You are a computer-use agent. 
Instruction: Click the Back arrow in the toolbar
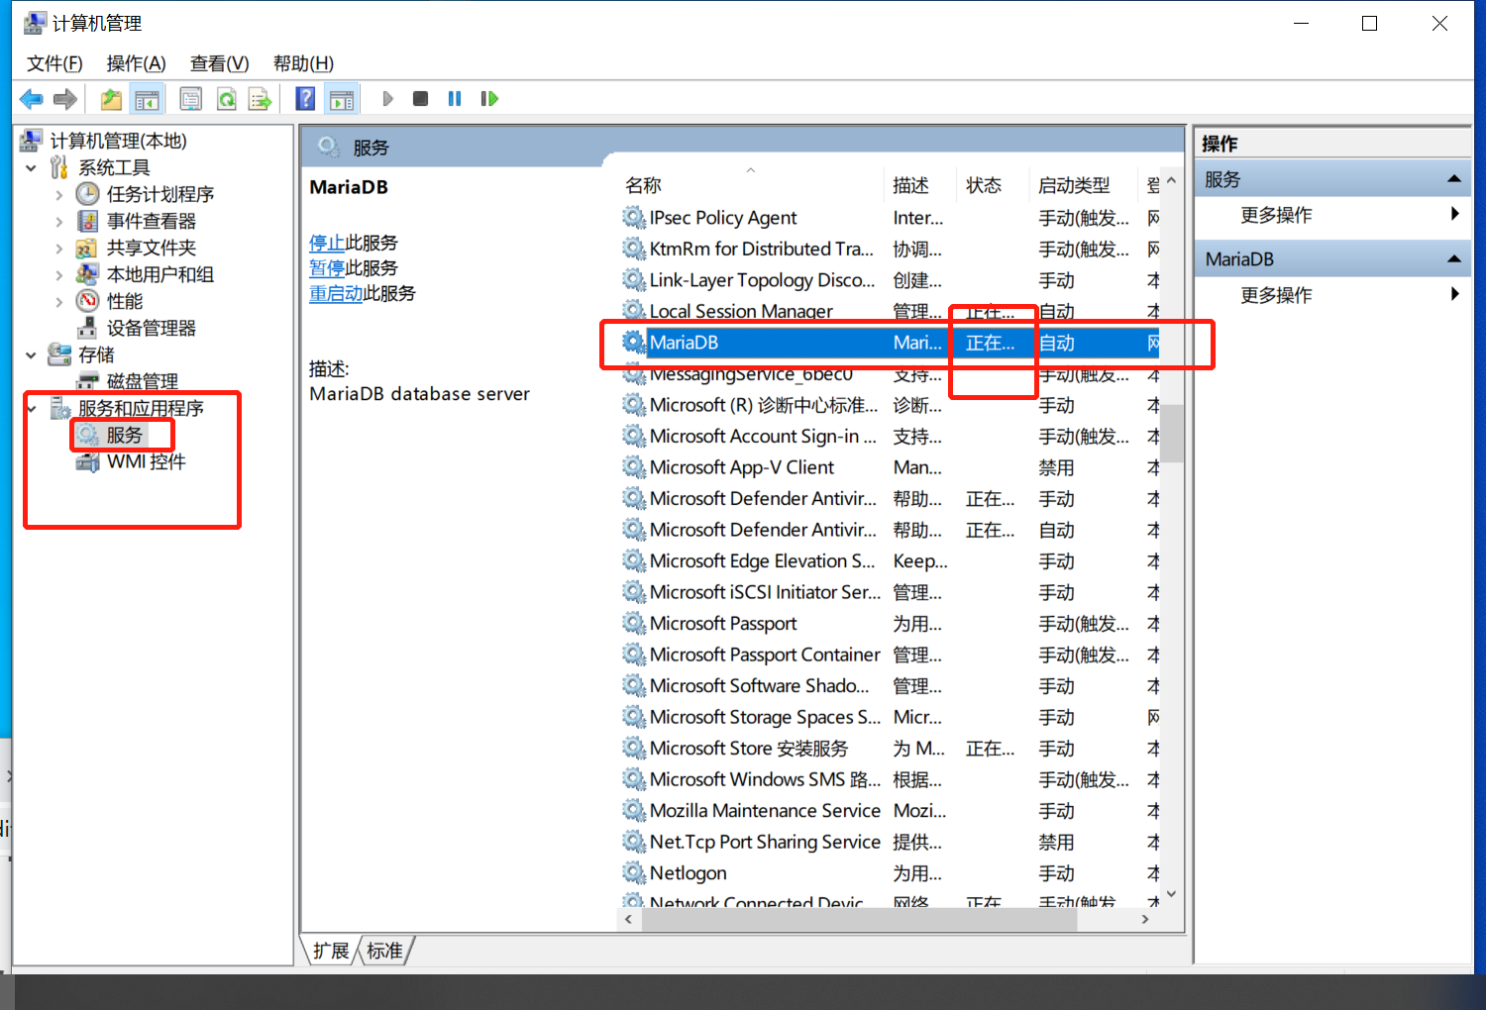point(32,99)
